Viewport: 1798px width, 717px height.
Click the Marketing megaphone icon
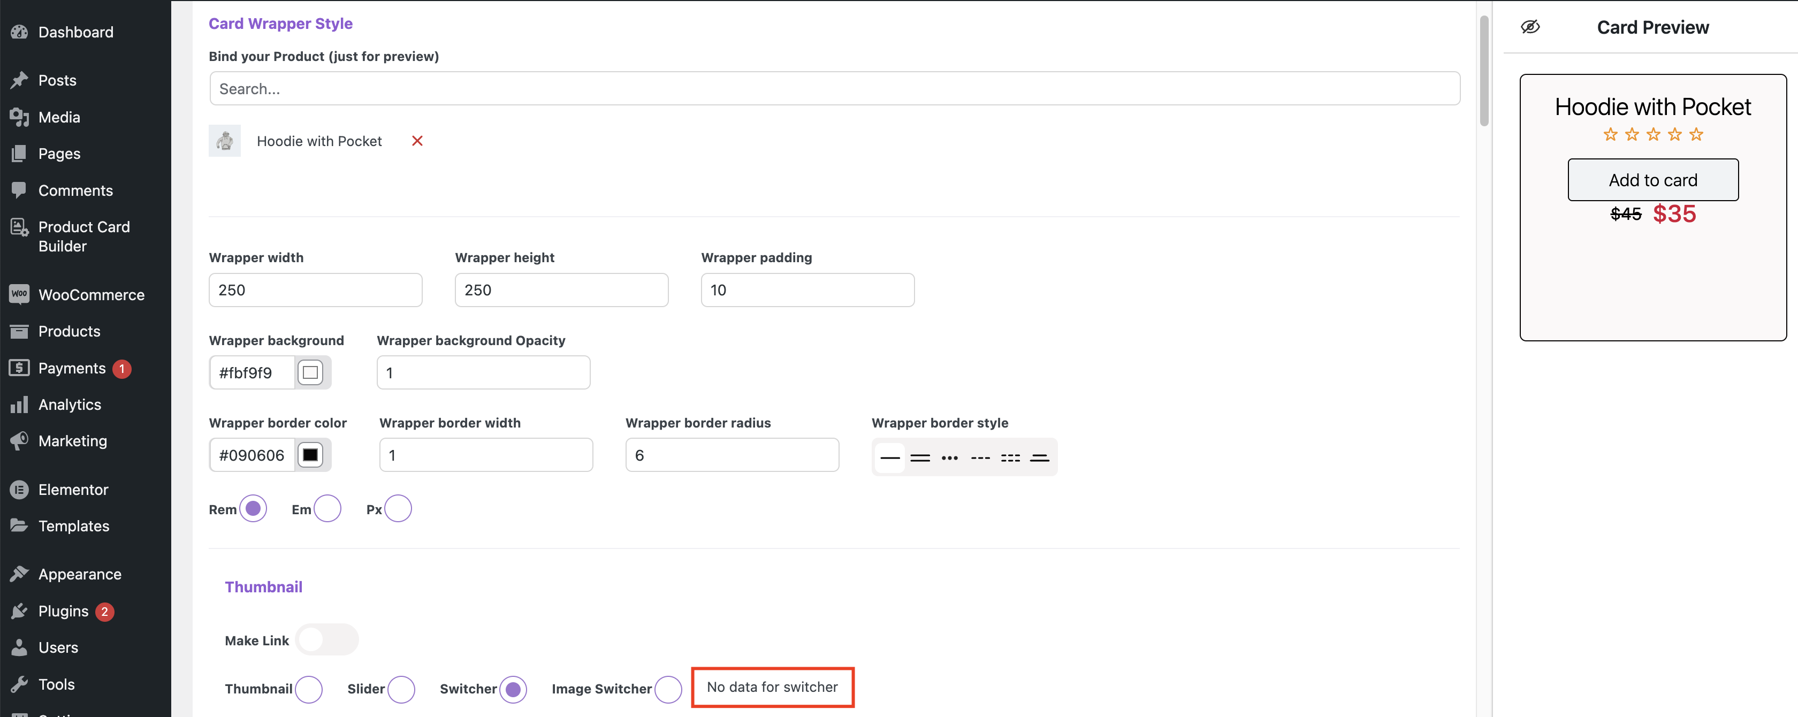point(20,440)
